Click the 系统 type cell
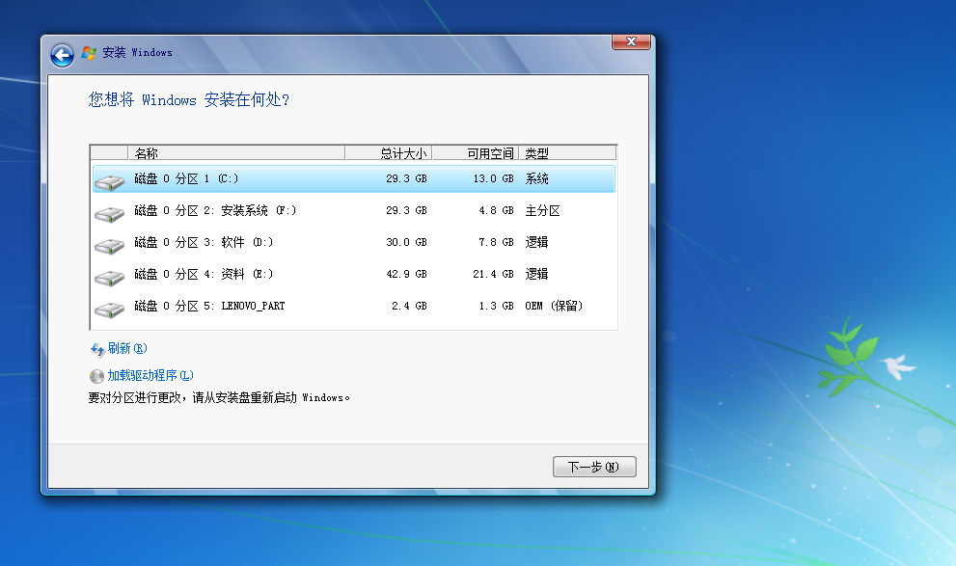Screen dimensions: 956x566 [x=536, y=178]
